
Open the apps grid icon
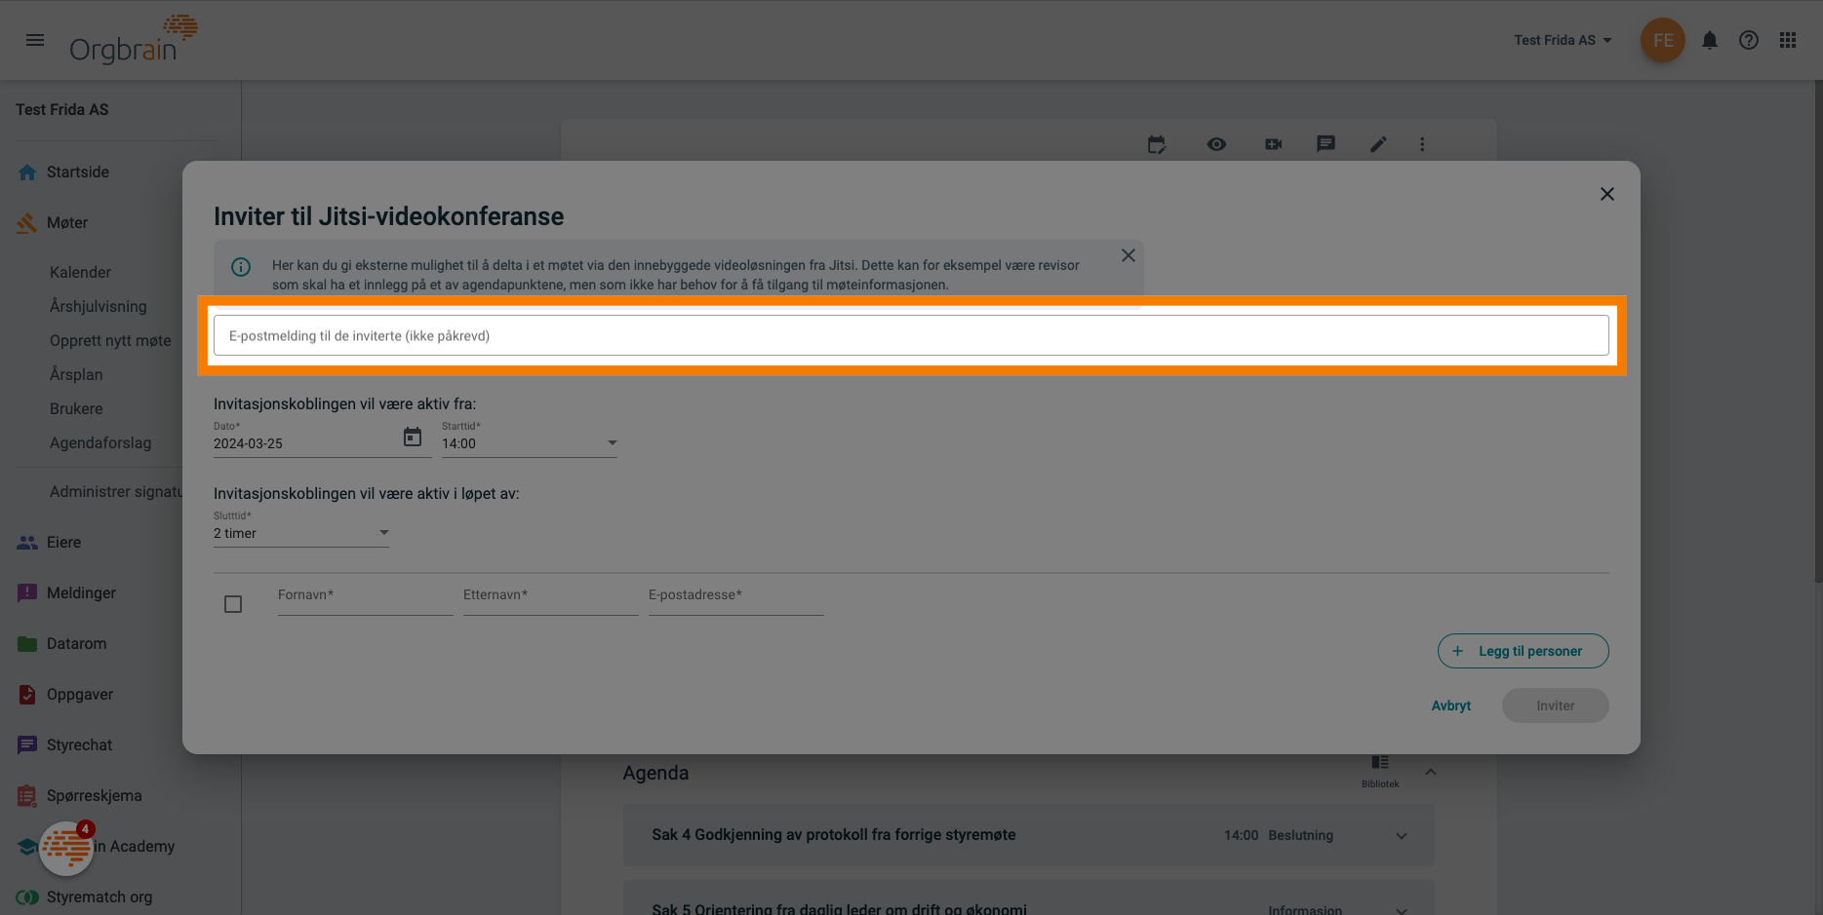(x=1788, y=40)
